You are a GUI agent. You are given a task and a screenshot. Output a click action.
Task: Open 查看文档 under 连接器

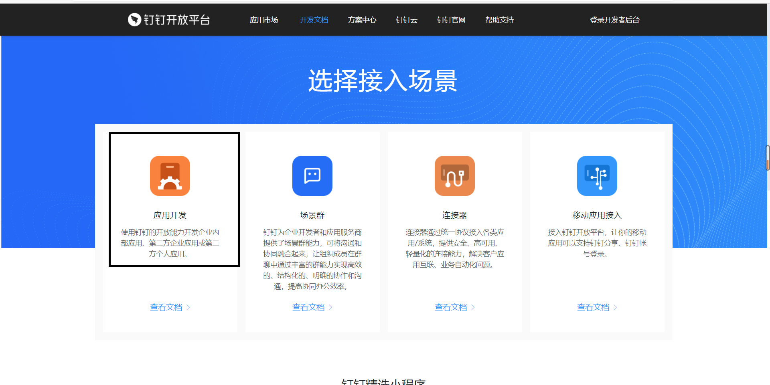pos(451,307)
